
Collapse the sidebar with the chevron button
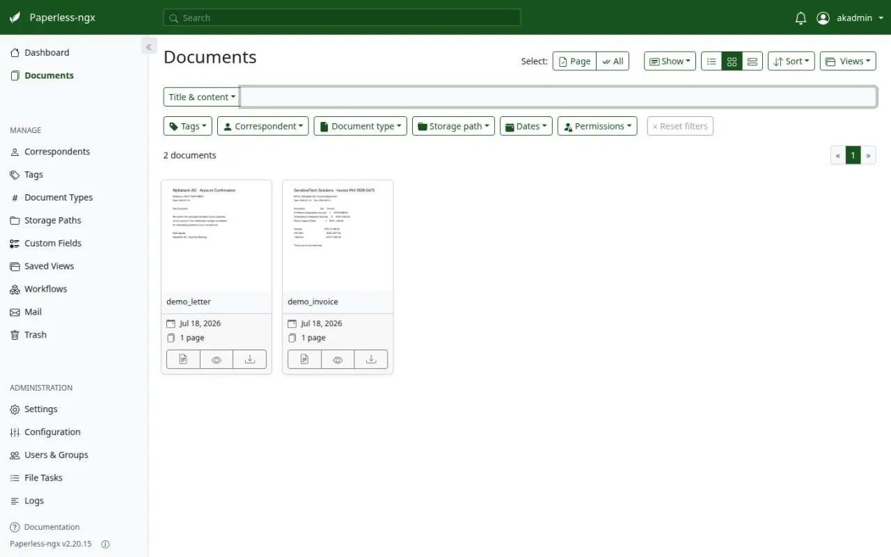pyautogui.click(x=148, y=47)
